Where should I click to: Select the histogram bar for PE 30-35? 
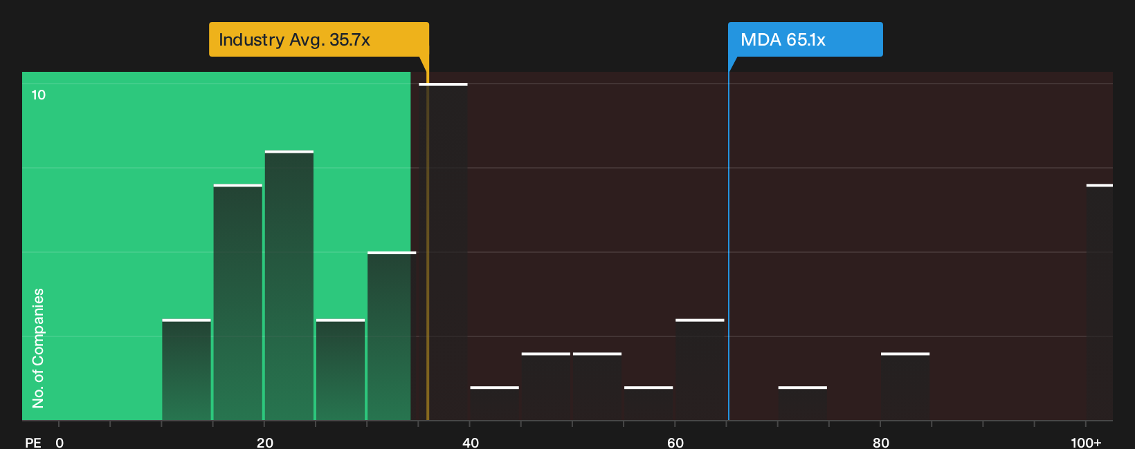392,336
